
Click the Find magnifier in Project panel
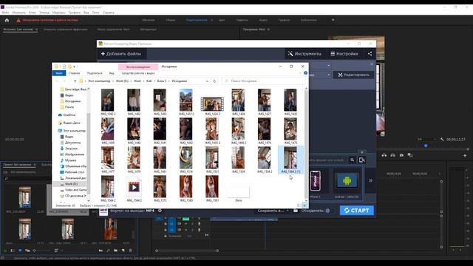click(108, 250)
